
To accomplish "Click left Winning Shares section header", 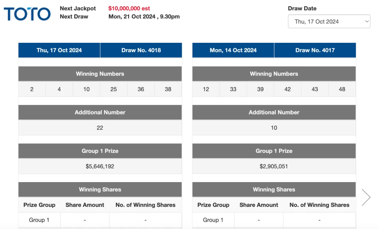I will 100,189.
